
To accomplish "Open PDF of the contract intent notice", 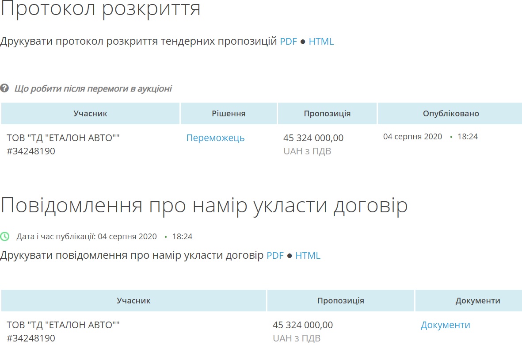I will coord(275,255).
